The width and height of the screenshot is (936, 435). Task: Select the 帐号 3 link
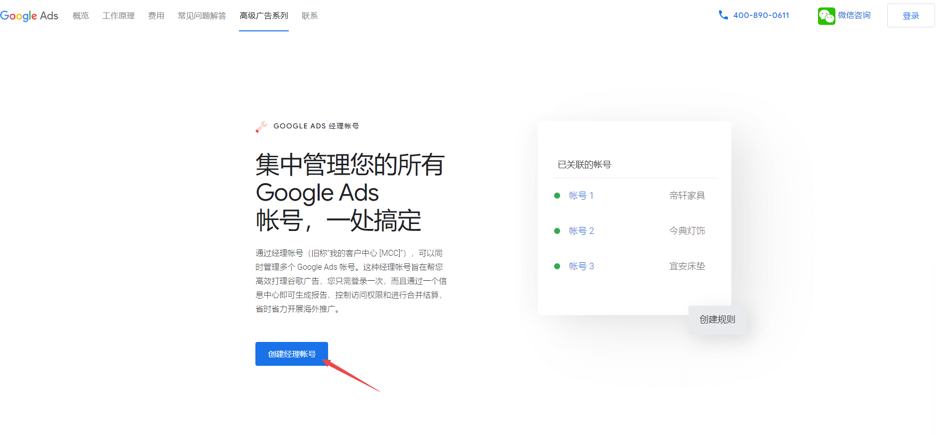tap(581, 266)
